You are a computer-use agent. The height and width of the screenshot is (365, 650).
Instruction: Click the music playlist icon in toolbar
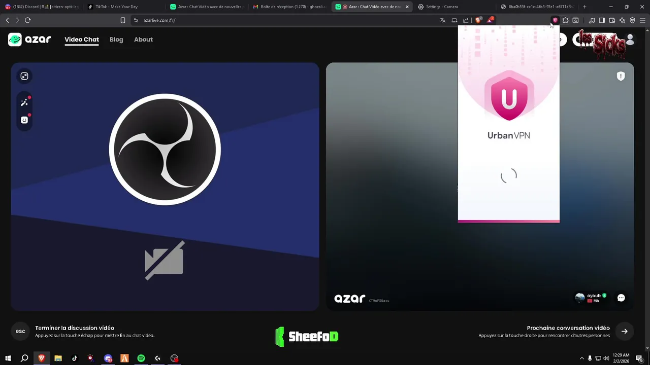[592, 20]
